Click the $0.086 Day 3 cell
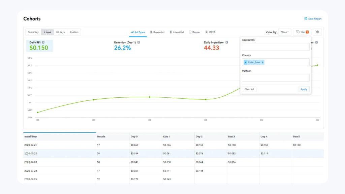Viewport: 345px width, 194px height. coord(232,162)
